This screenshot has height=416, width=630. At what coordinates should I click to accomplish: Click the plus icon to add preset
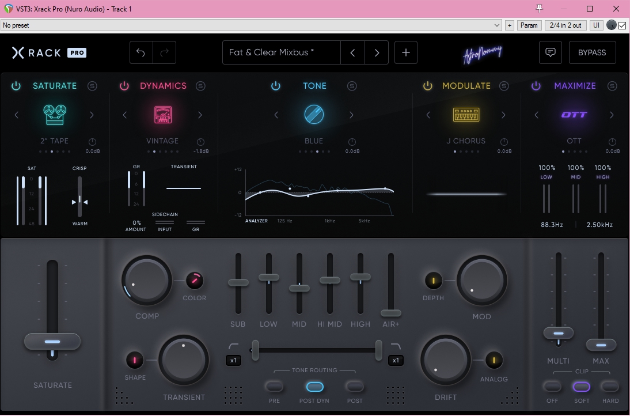tap(406, 52)
